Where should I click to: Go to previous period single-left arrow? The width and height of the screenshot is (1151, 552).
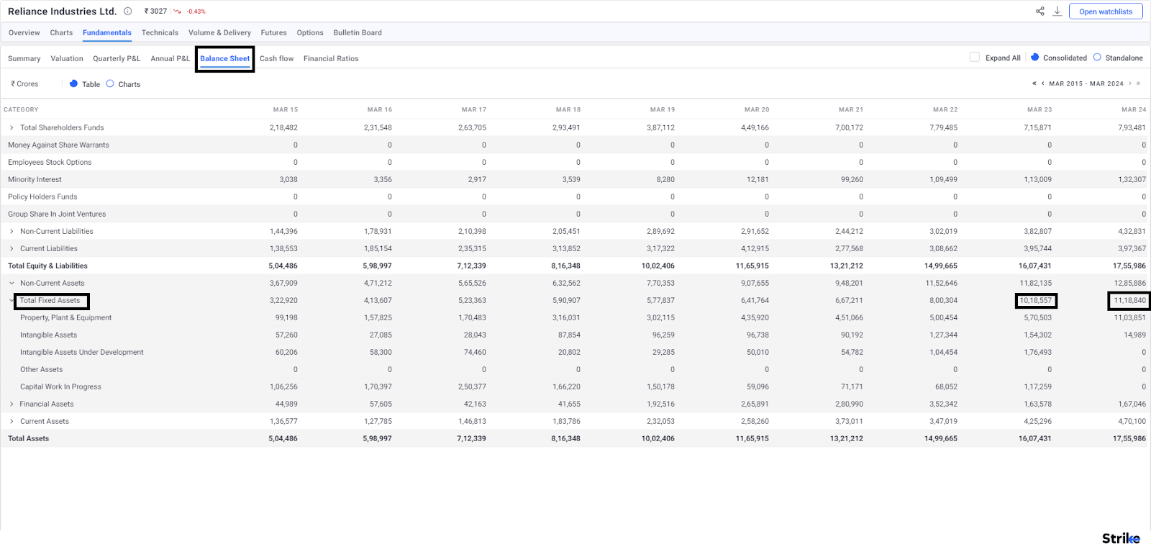(1042, 83)
